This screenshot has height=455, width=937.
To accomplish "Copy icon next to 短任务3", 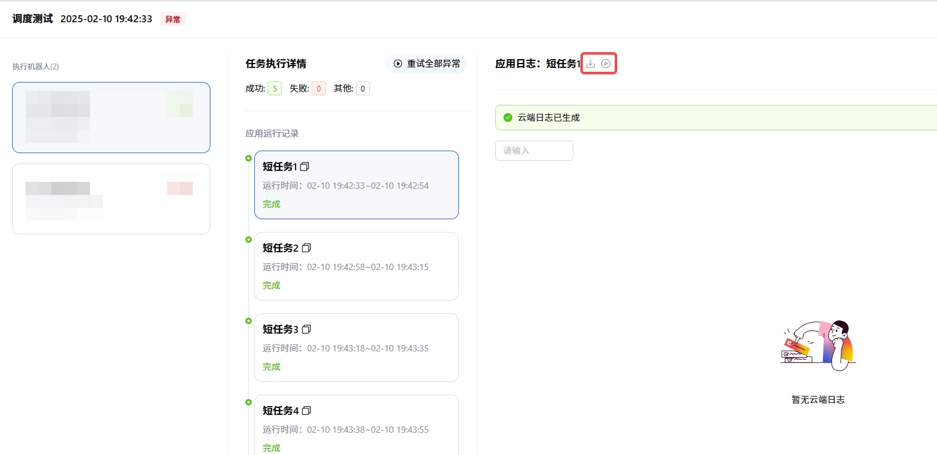I will 306,329.
